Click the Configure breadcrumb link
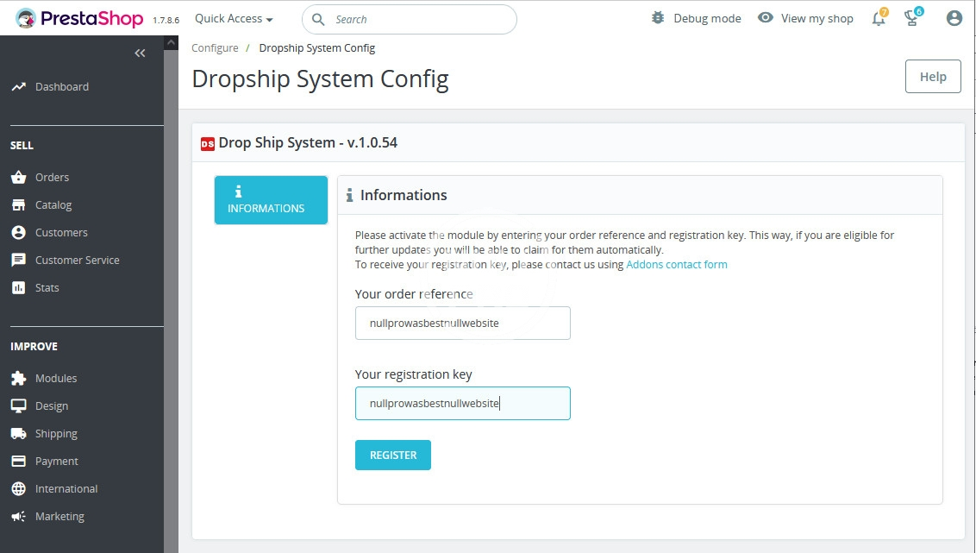Image resolution: width=976 pixels, height=553 pixels. tap(215, 48)
